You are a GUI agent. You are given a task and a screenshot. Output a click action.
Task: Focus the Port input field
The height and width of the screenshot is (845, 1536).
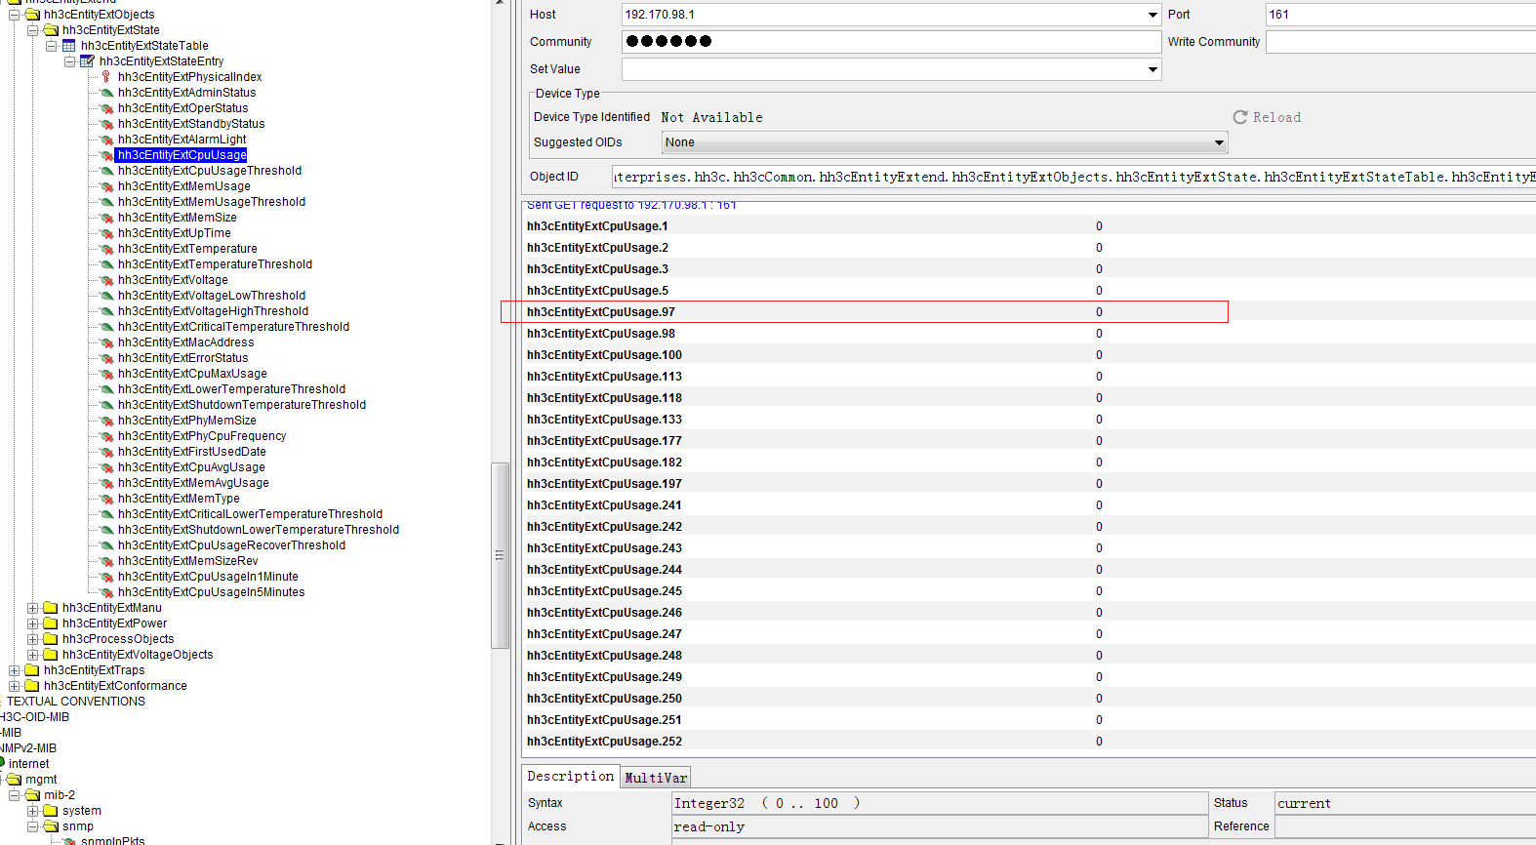(1400, 15)
